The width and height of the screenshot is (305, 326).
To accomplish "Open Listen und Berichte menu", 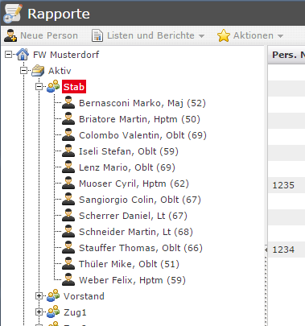I will [148, 35].
